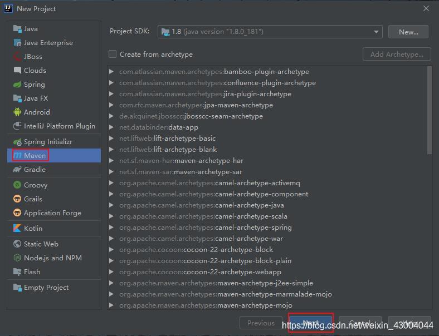Expand jbosscc-seam-archetype node

(x=111, y=116)
